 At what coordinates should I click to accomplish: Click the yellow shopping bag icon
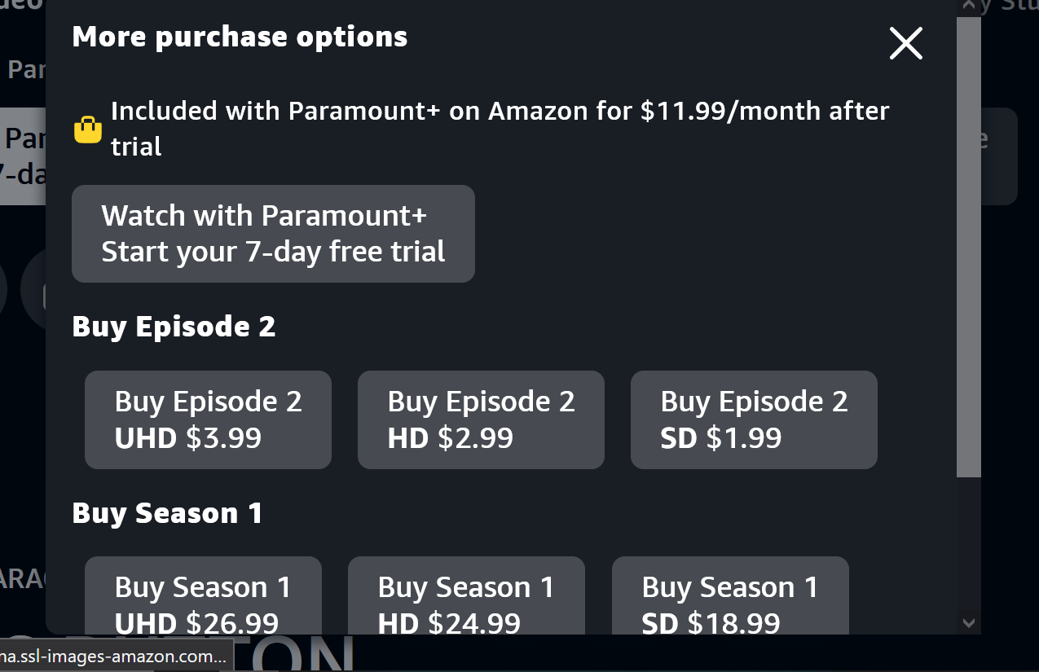[x=88, y=129]
